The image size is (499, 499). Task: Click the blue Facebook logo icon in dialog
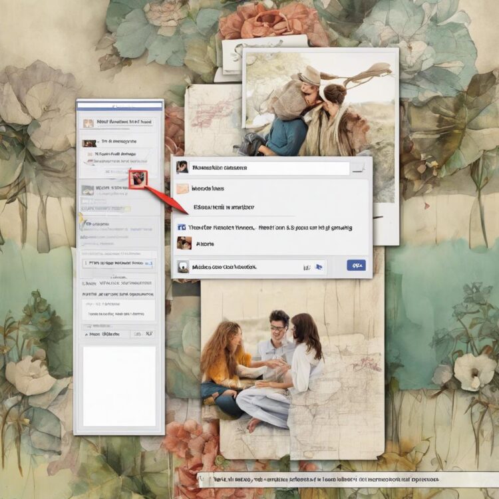point(181,228)
